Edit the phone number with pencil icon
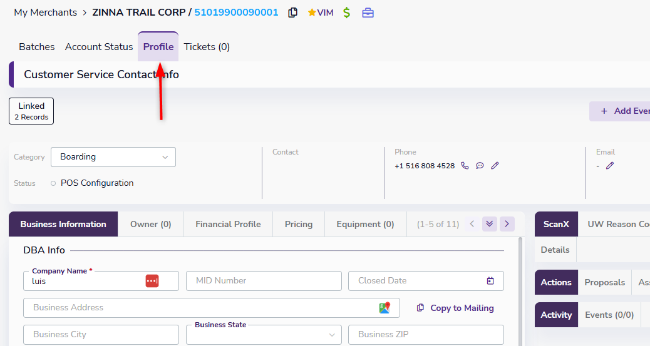This screenshot has width=650, height=346. click(x=495, y=166)
